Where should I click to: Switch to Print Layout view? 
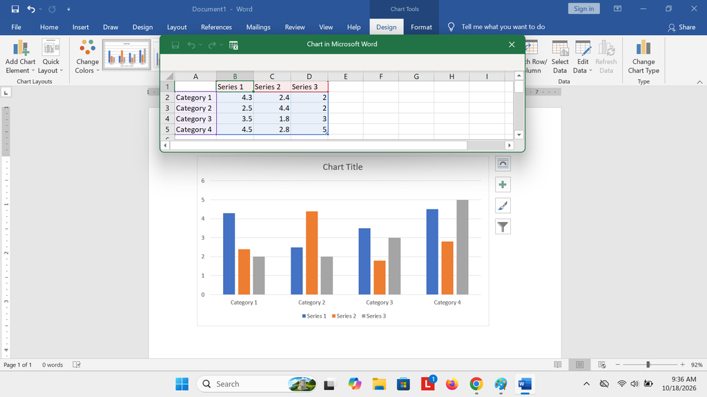point(580,365)
